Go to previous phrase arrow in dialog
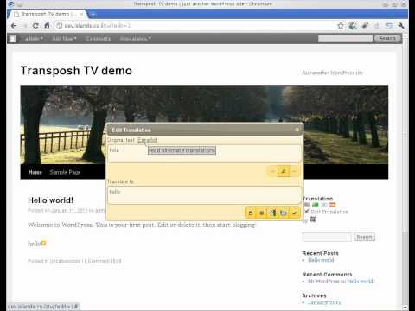 pos(272,171)
